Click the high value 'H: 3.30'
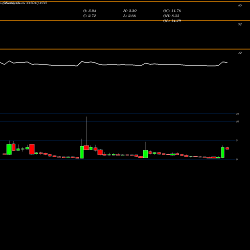This screenshot has height=250, width=250. (130, 11)
